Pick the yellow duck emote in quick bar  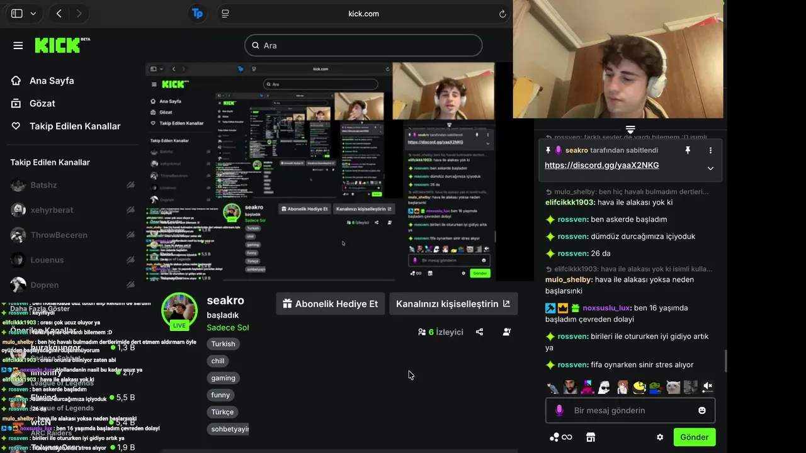tap(639, 387)
